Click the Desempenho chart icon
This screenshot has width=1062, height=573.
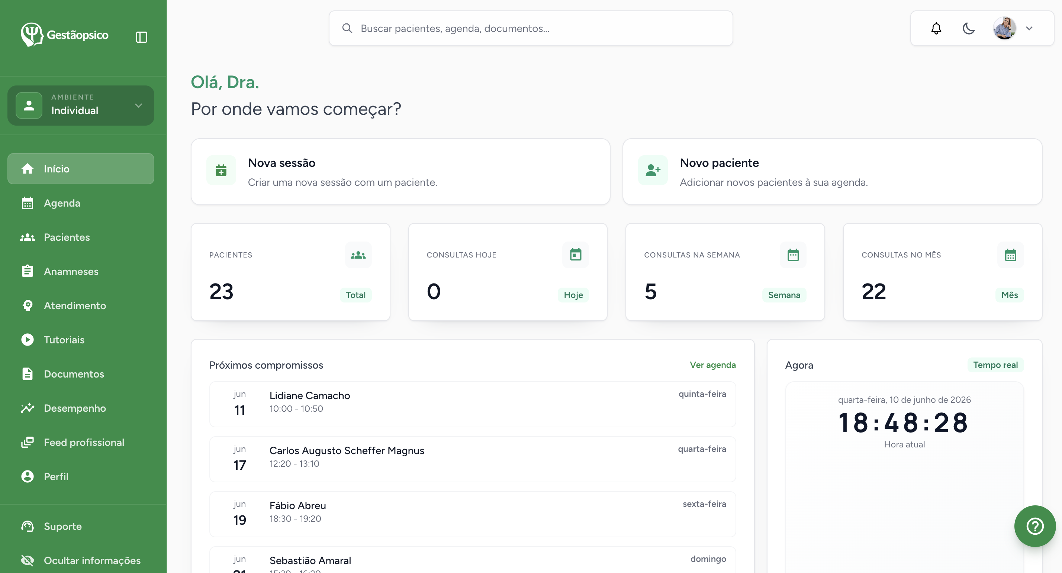28,408
